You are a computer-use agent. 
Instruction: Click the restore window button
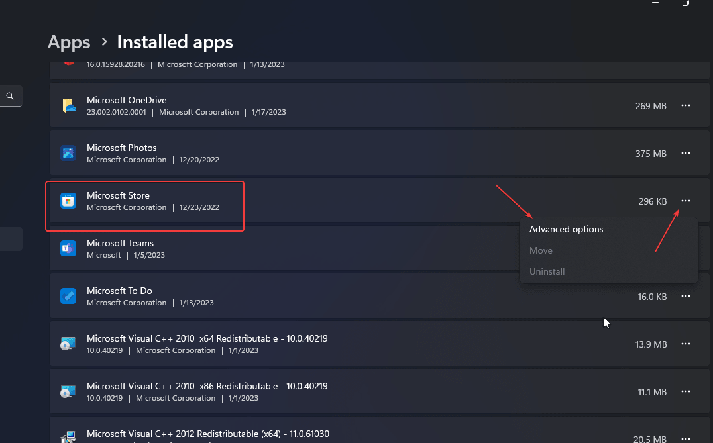tap(685, 3)
